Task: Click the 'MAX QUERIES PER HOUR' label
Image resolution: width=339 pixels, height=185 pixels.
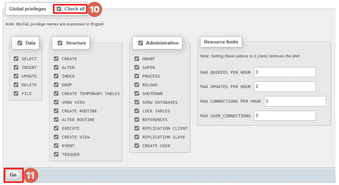Action: tap(225, 73)
